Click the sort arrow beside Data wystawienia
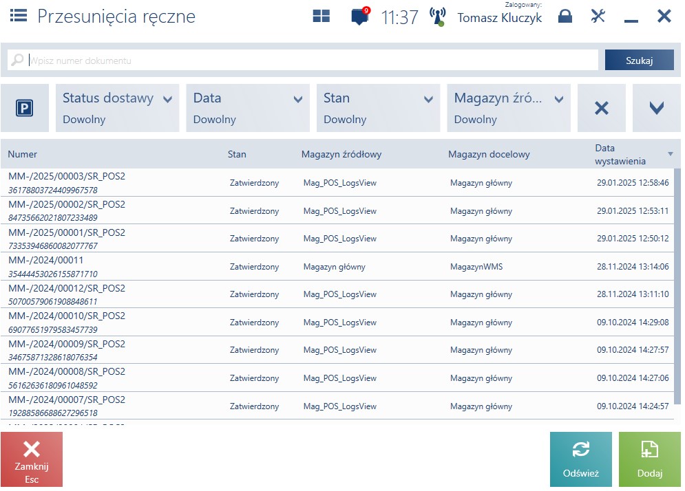Screen dimensions: 685x491 coord(670,153)
